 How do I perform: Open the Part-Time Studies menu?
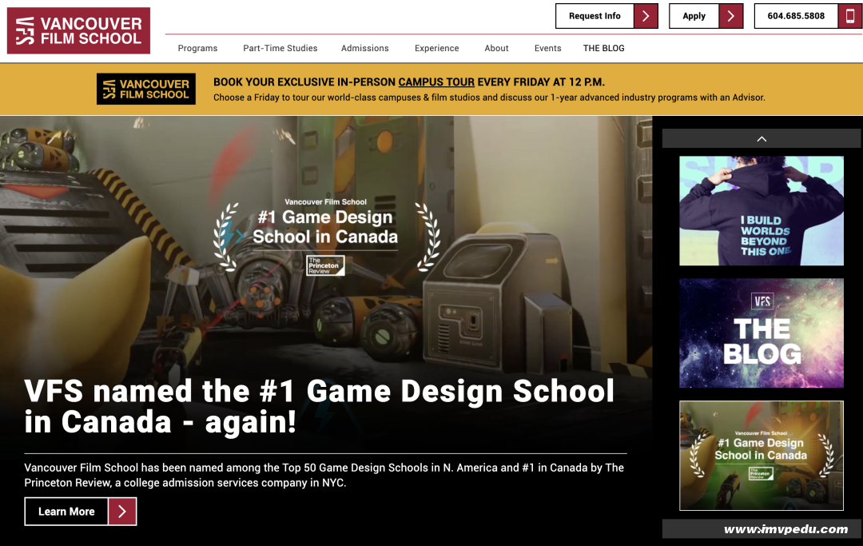280,49
